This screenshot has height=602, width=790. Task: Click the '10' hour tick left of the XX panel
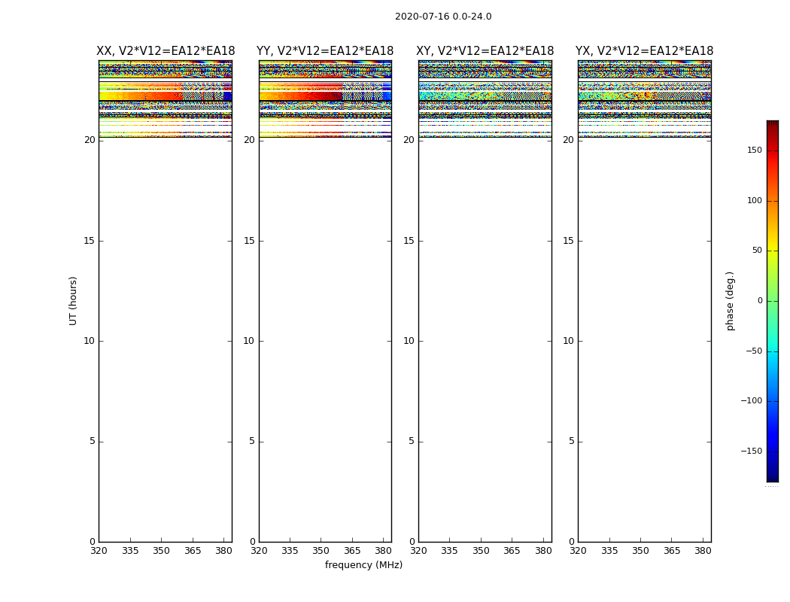[x=89, y=341]
